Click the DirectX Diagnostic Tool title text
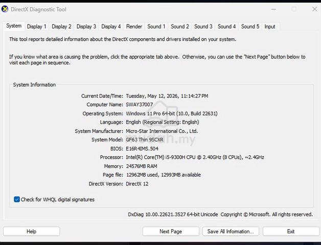321x245 pixels. (x=38, y=9)
